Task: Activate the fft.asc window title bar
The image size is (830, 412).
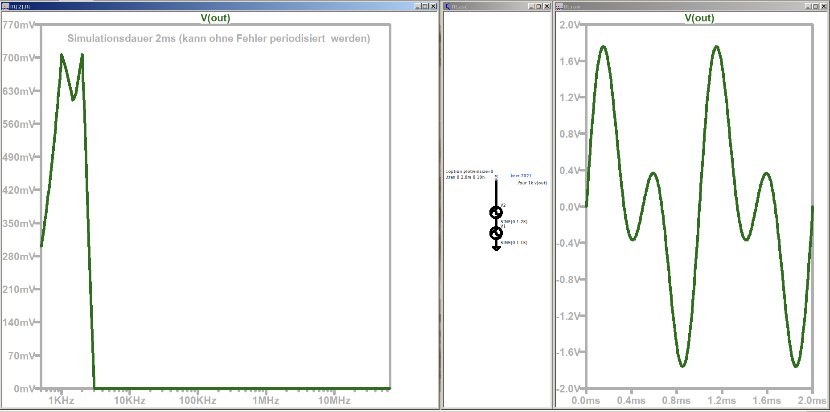Action: pyautogui.click(x=490, y=6)
